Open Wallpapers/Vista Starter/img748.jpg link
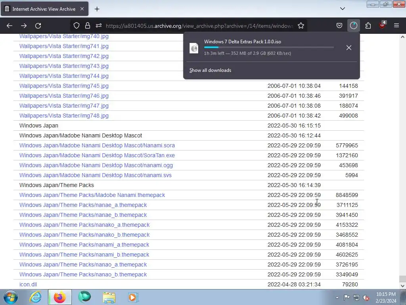406x305 pixels. tap(64, 116)
